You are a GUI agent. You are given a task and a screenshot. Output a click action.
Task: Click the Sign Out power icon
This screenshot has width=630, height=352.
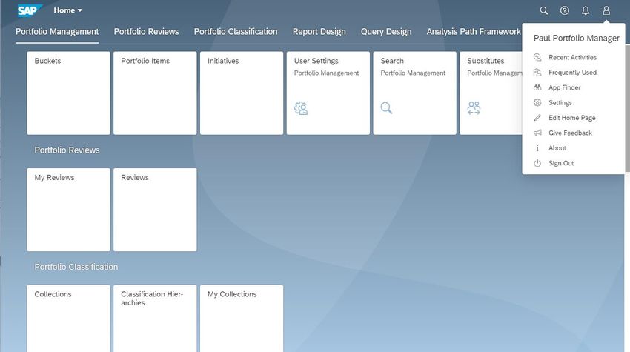point(537,163)
